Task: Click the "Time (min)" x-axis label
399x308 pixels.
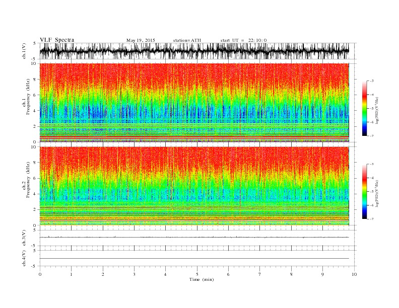Action: click(x=202, y=279)
